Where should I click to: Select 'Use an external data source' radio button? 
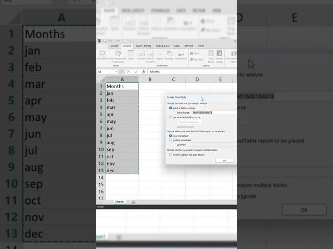click(x=170, y=117)
